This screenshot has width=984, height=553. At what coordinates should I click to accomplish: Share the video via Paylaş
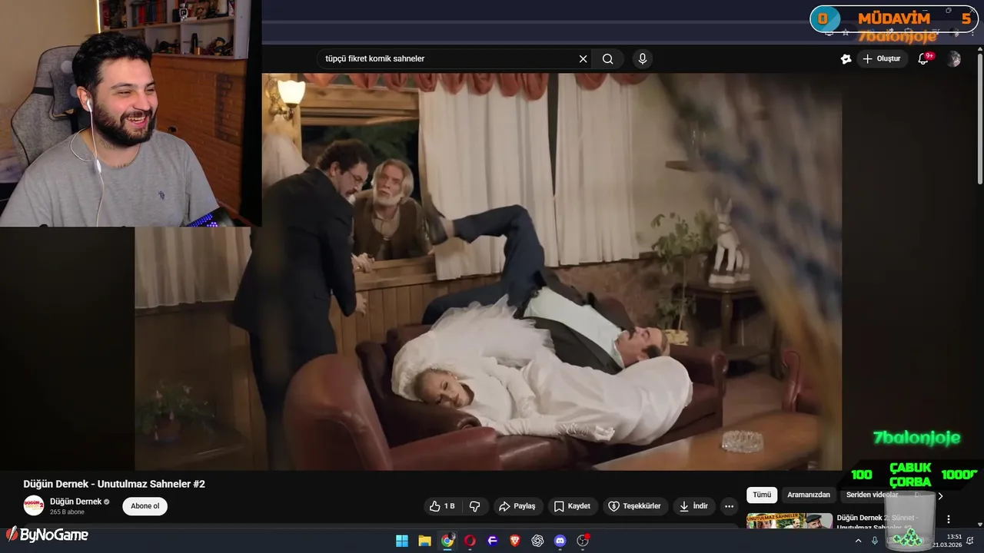[517, 506]
